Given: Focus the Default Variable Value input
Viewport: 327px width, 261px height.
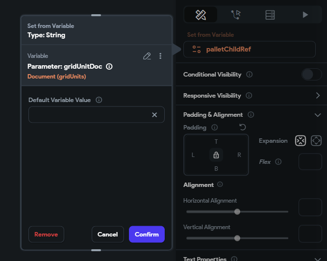Looking at the screenshot, I should (97, 114).
